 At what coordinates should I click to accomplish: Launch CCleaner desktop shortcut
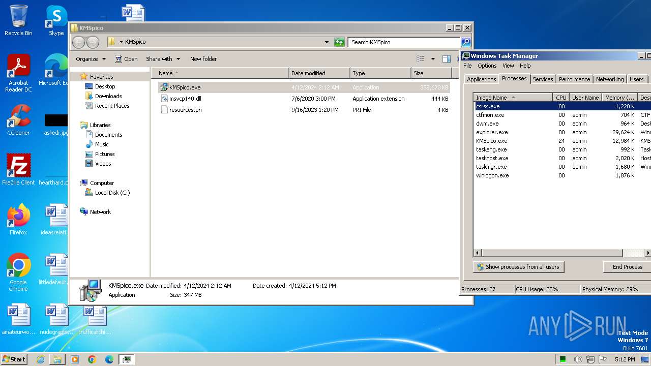[18, 120]
